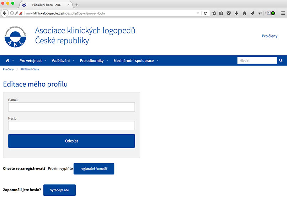The image size is (287, 199).
Task: Click the Pro členy link at top right
Action: (x=269, y=36)
